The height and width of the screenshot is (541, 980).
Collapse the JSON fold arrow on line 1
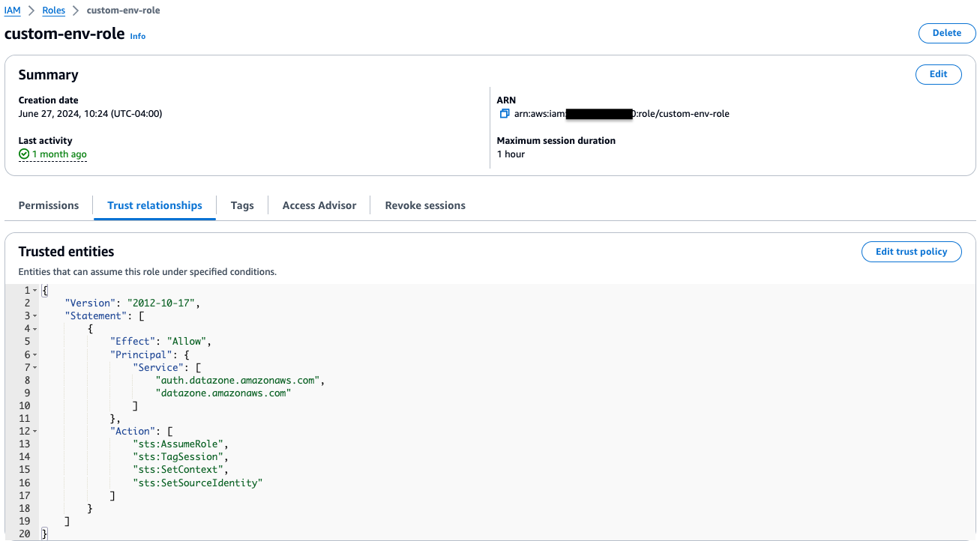tap(34, 291)
